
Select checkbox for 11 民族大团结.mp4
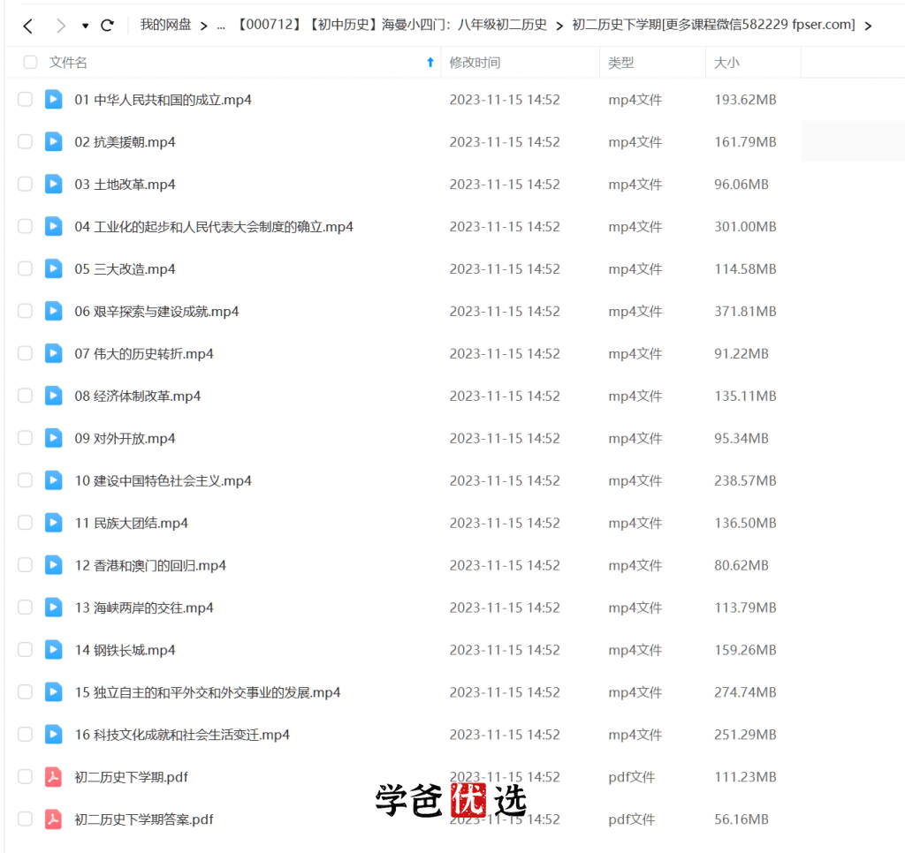(25, 523)
